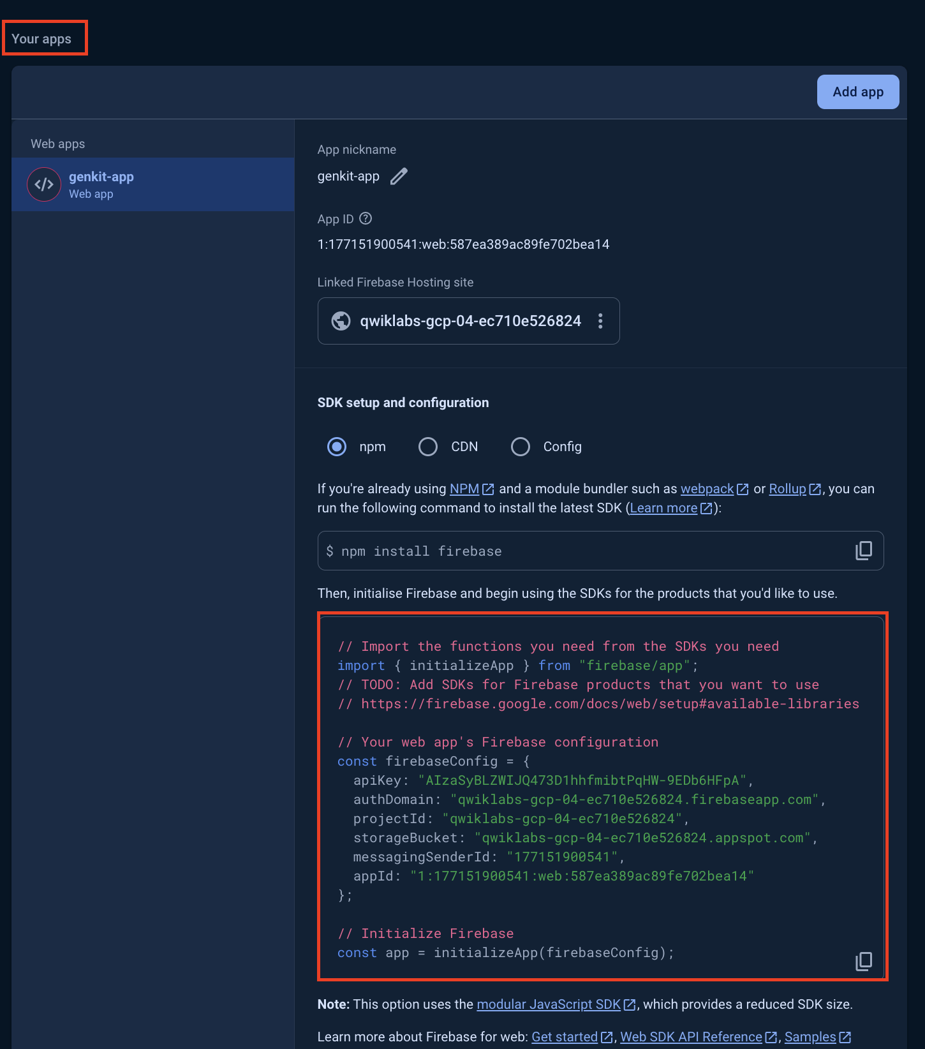This screenshot has height=1049, width=925.
Task: Click the messagingSenderId line in code
Action: tap(489, 857)
